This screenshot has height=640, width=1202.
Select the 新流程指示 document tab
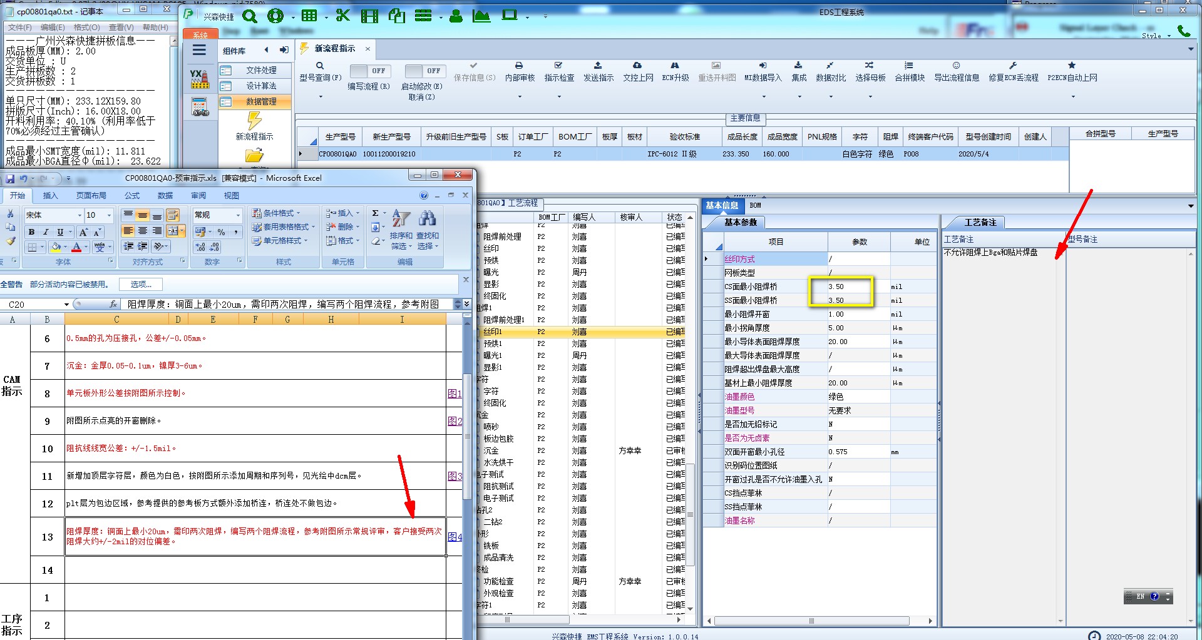coord(335,49)
